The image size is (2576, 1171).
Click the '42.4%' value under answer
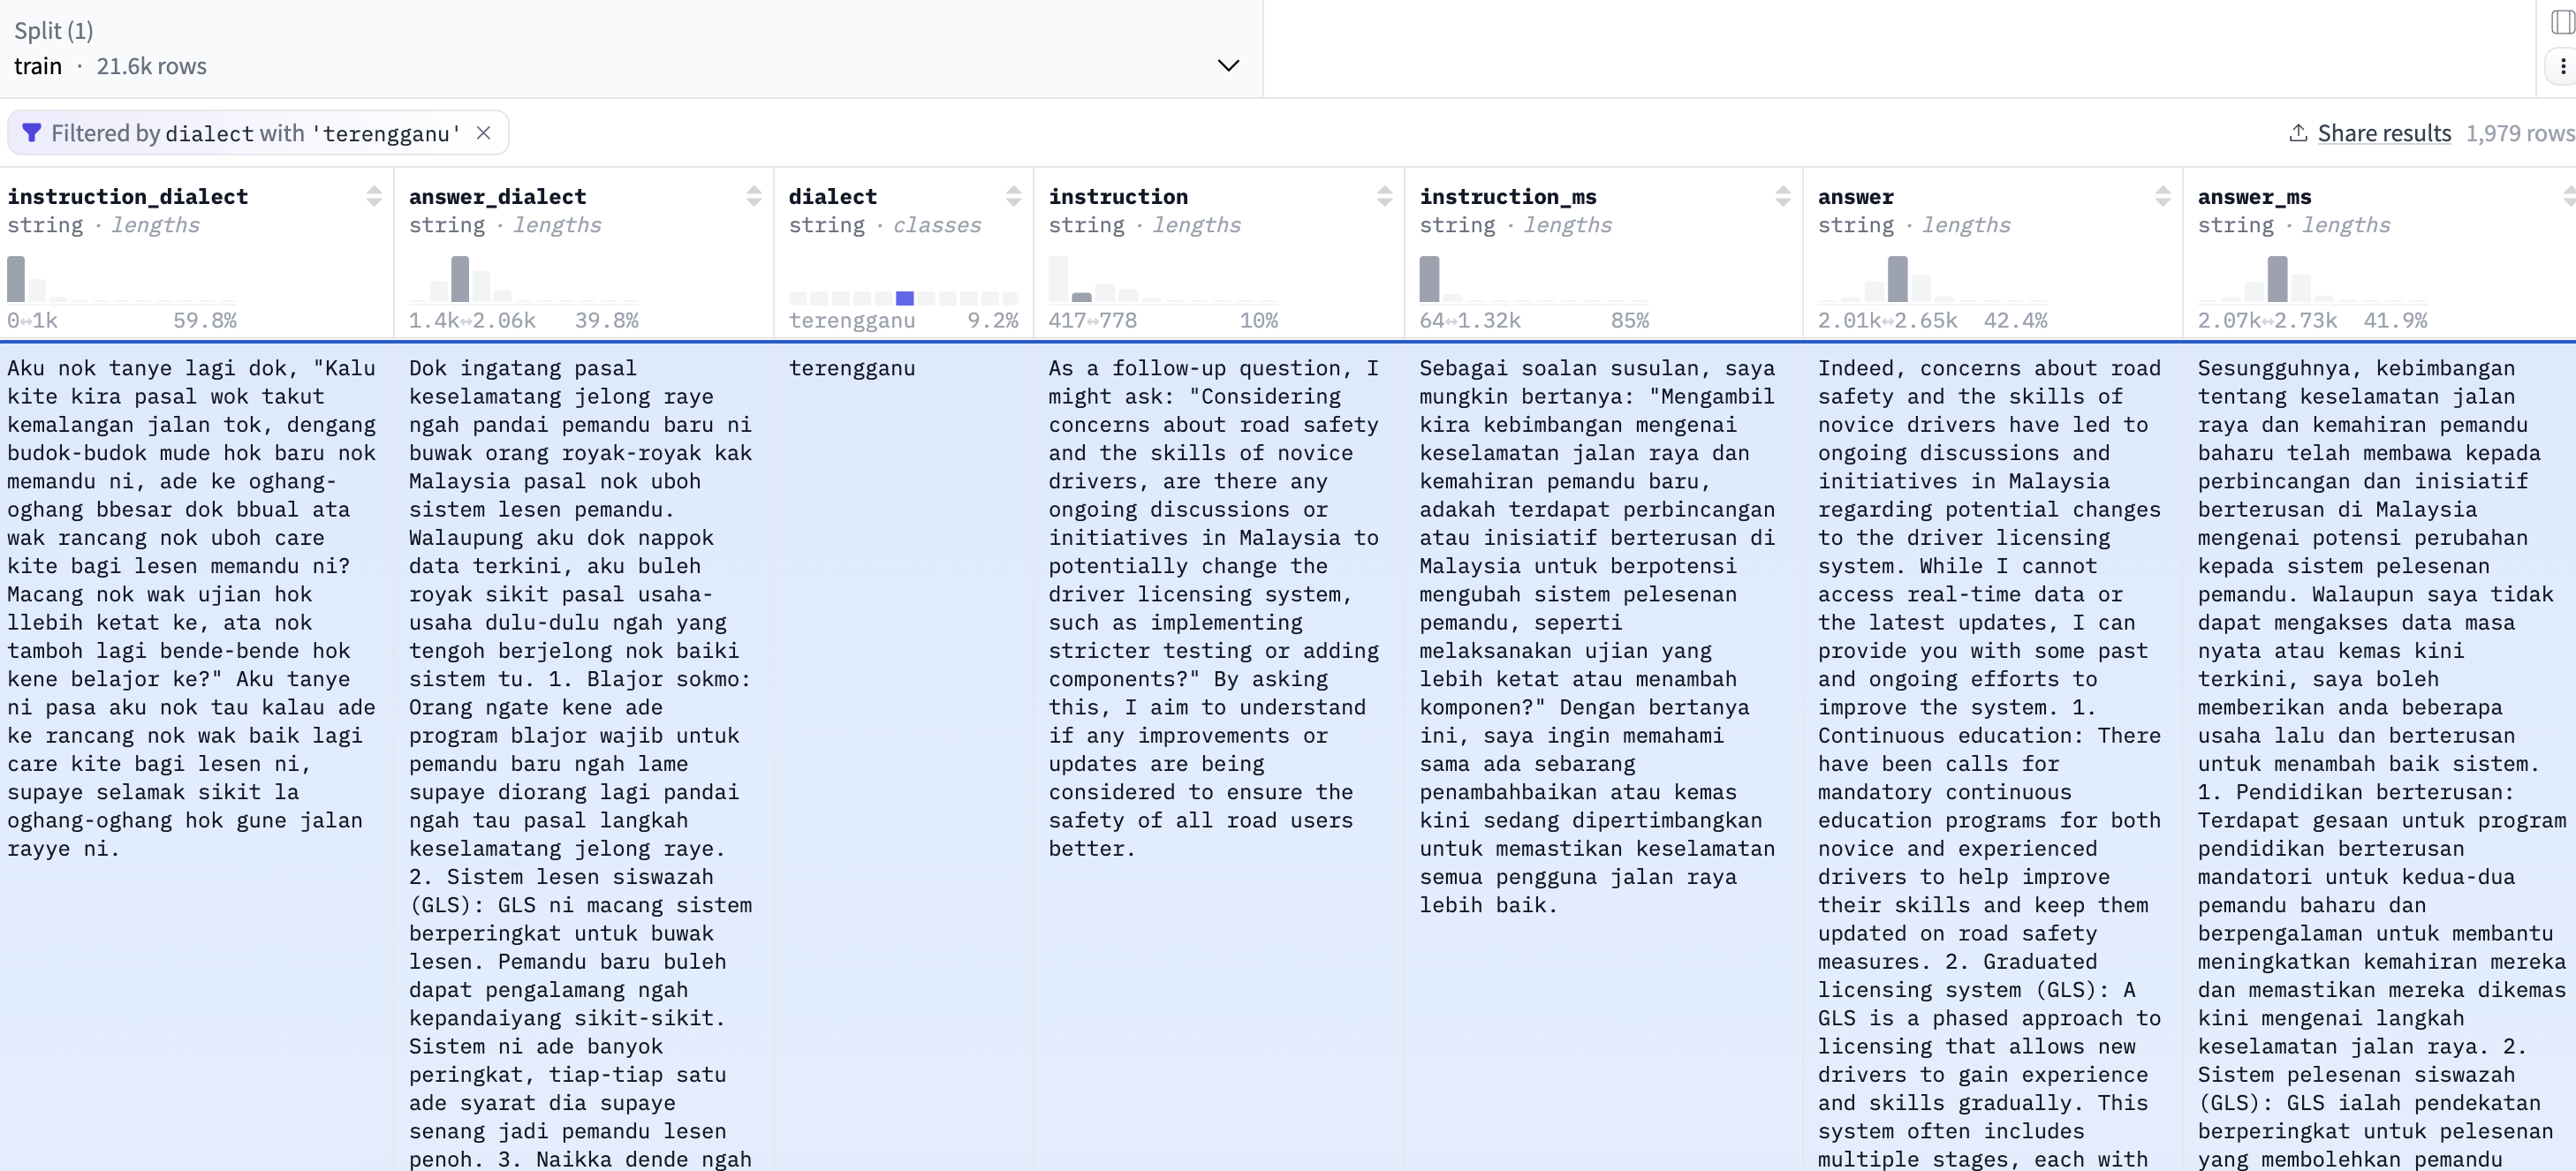pyautogui.click(x=2015, y=321)
